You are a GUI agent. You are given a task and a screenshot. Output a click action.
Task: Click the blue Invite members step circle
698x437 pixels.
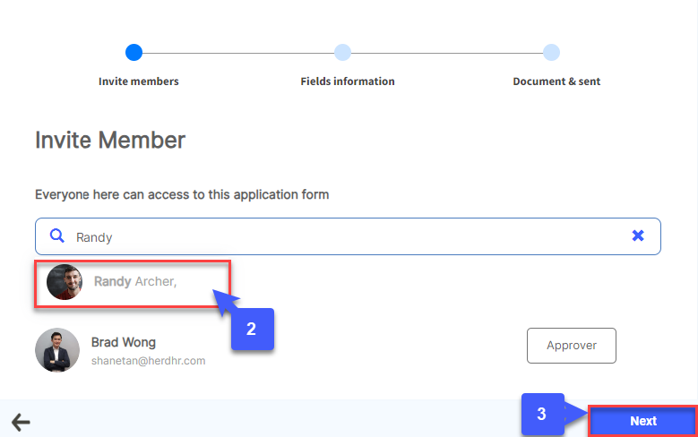tap(134, 52)
